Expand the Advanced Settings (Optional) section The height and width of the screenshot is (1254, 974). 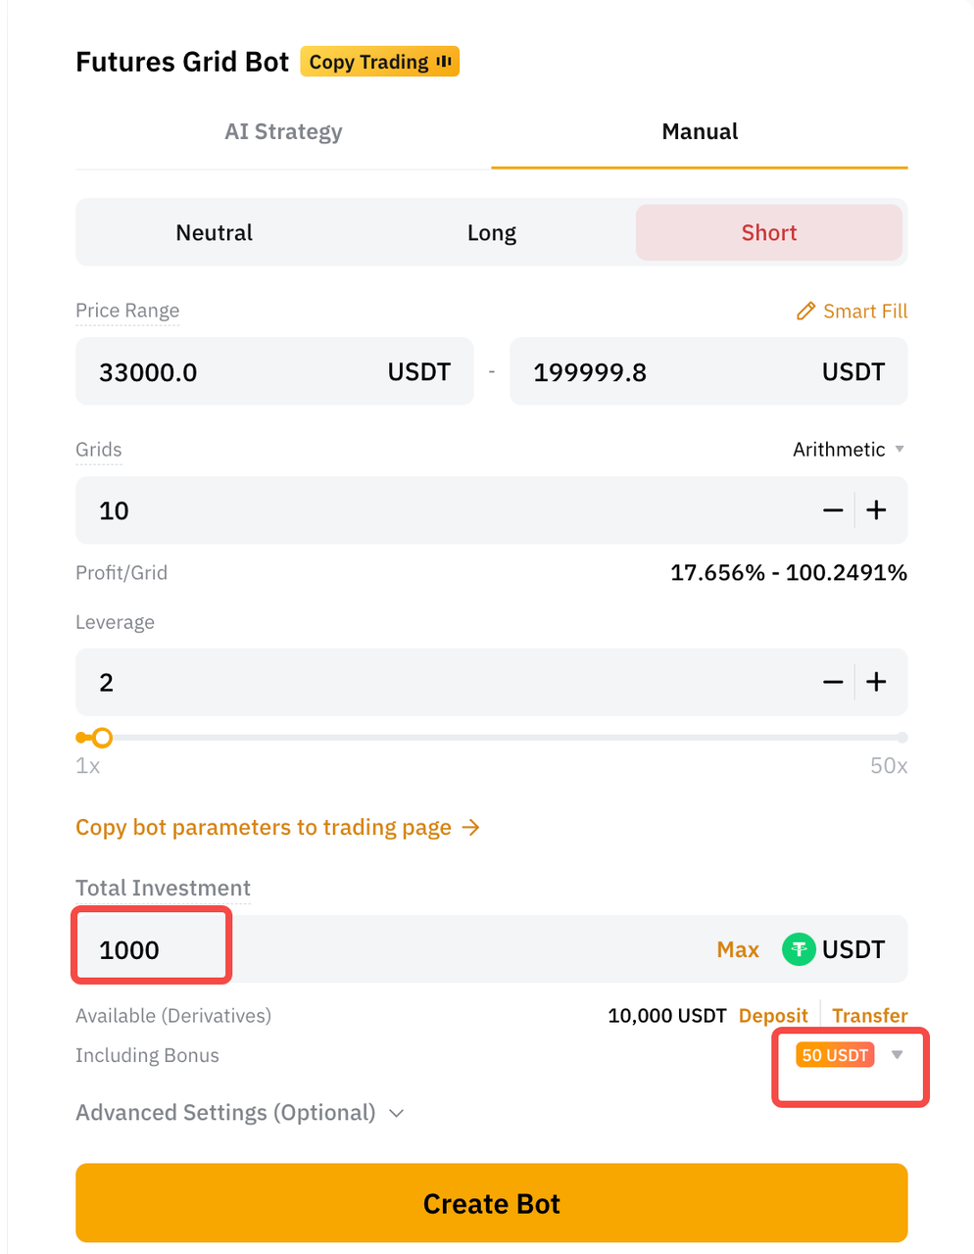[x=240, y=1113]
